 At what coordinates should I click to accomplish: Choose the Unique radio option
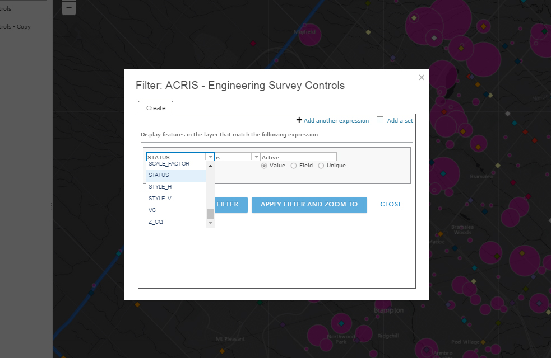tap(321, 166)
